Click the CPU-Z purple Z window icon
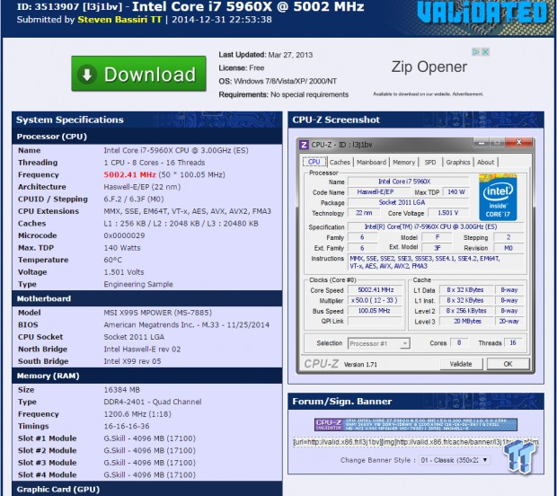 (304, 145)
